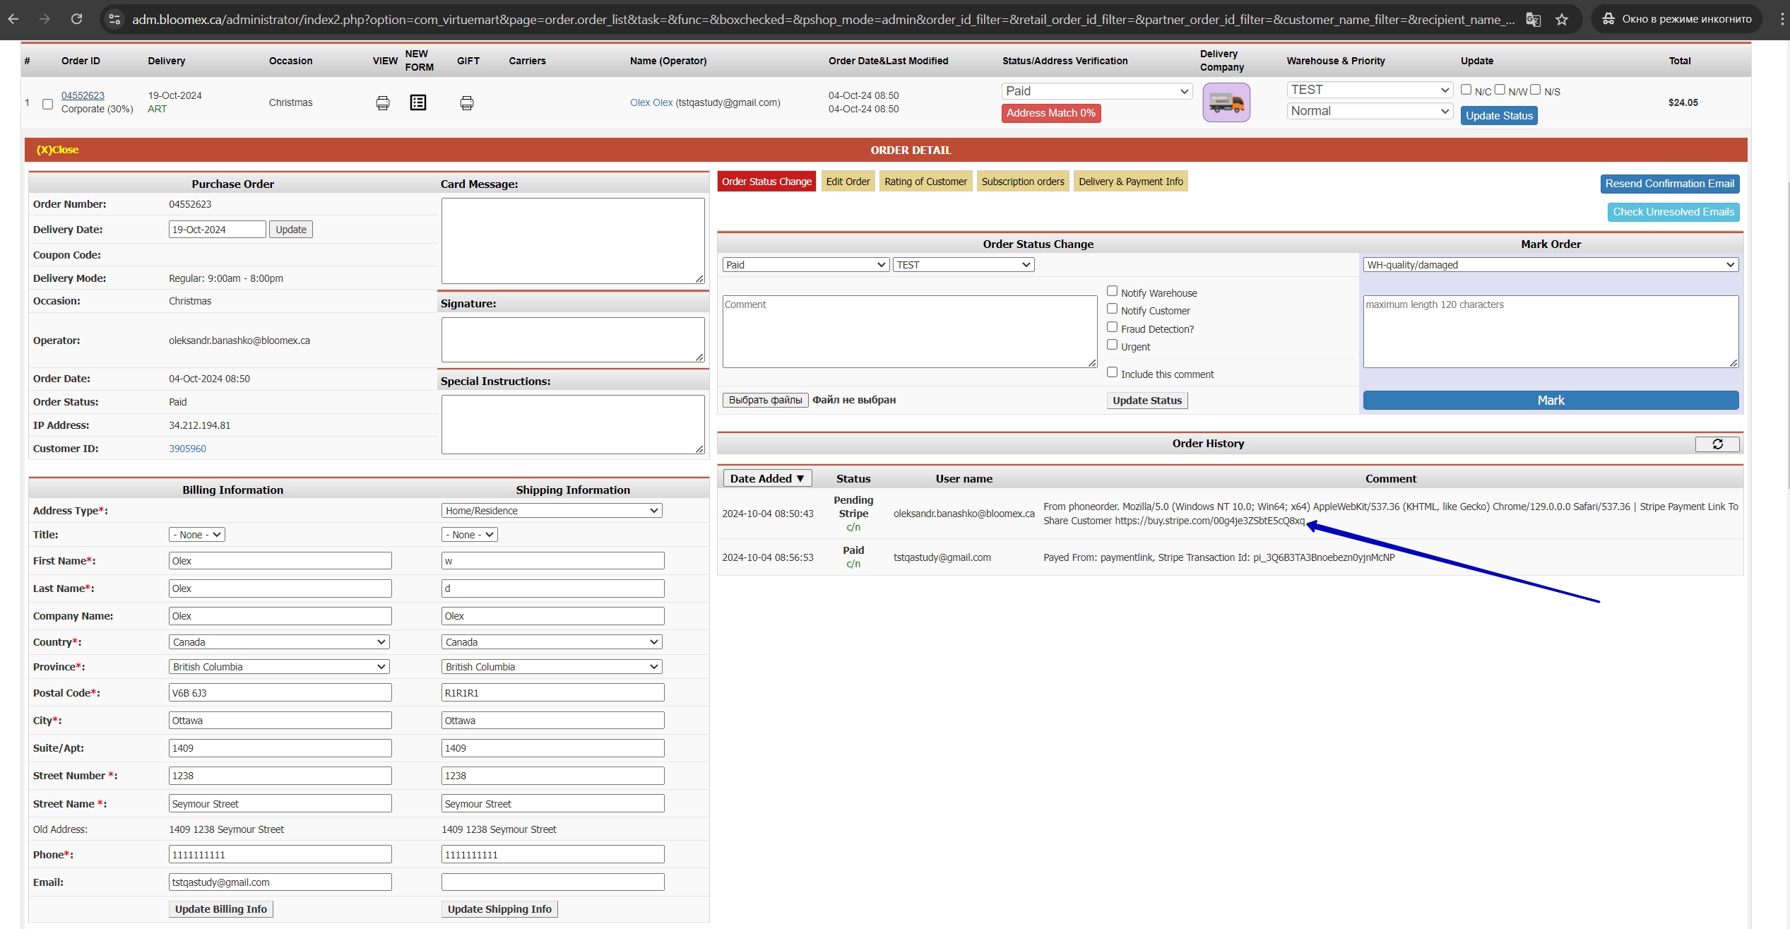The image size is (1790, 929).
Task: Enable the N/W checkbox
Action: click(x=1500, y=90)
